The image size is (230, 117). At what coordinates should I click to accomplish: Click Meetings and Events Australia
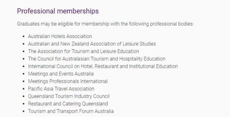pyautogui.click(x=61, y=74)
